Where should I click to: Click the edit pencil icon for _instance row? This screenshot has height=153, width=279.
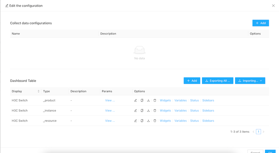136,110
